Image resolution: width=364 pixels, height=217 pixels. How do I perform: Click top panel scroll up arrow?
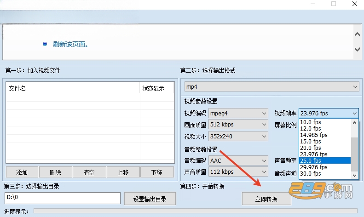357,34
